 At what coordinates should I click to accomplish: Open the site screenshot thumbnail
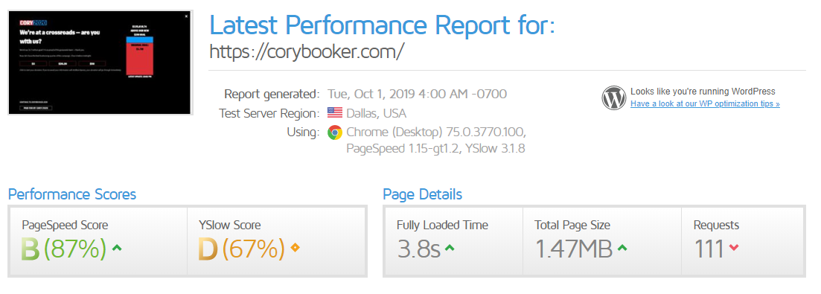click(100, 63)
